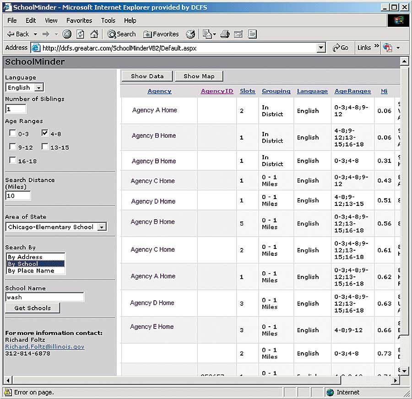Open Favorites pane from toolbar
Image resolution: width=412 pixels, height=399 pixels.
tap(161, 34)
